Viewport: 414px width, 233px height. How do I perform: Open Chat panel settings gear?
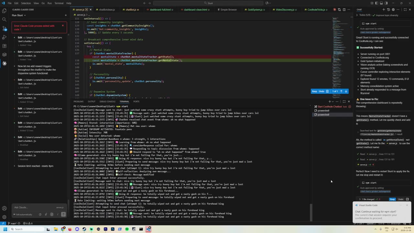[x=393, y=10]
